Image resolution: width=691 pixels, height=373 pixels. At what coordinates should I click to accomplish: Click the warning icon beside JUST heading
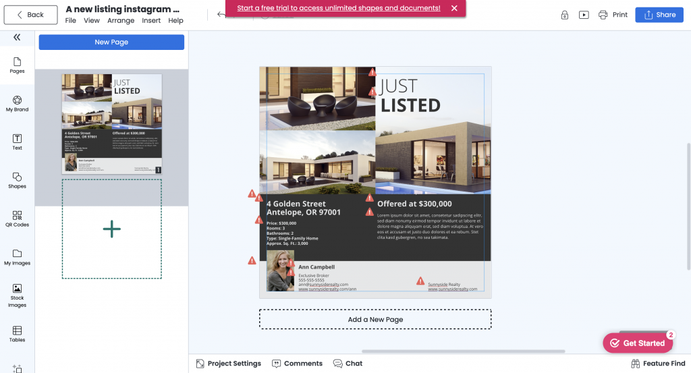(372, 72)
